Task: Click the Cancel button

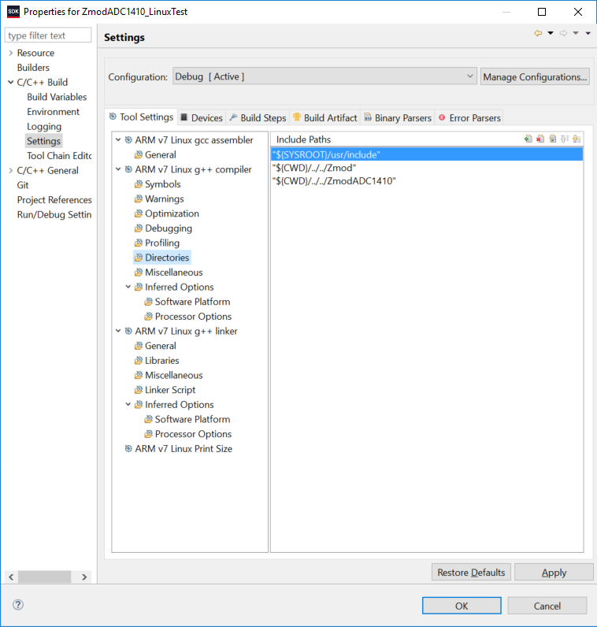Action: tap(547, 606)
